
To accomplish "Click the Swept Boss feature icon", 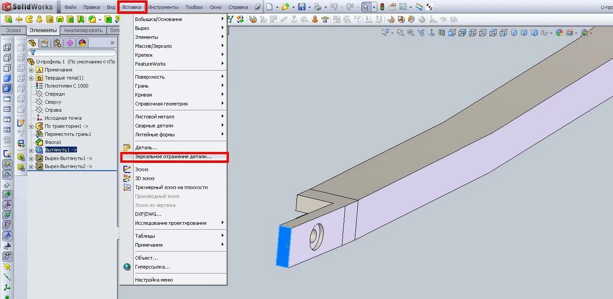I will point(29,19).
